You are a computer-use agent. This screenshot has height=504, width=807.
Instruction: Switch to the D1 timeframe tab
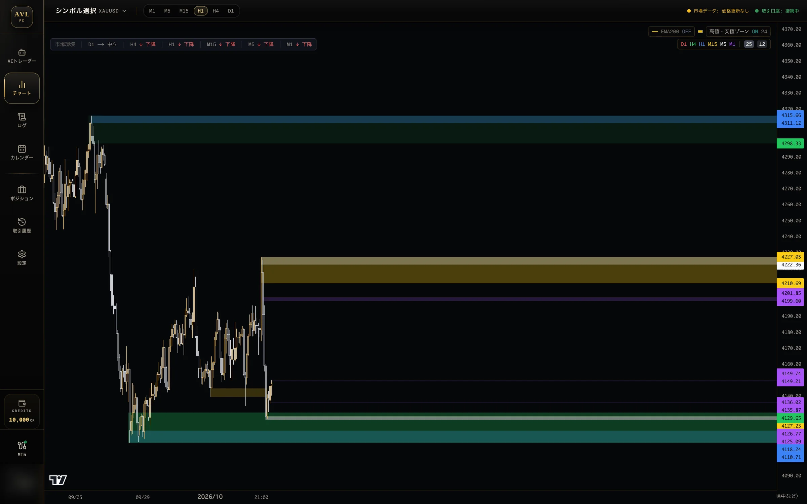pyautogui.click(x=231, y=11)
